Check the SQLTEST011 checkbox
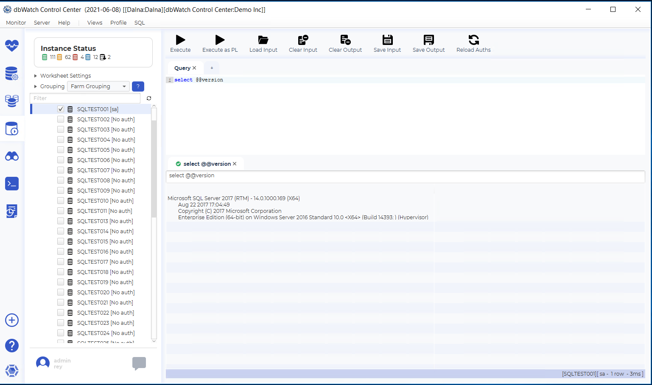 coord(61,211)
